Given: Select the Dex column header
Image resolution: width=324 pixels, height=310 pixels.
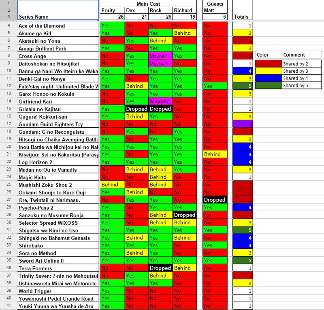Looking at the screenshot, I should tap(136, 11).
